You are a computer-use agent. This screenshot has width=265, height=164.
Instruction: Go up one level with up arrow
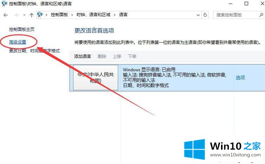pyautogui.click(x=31, y=15)
